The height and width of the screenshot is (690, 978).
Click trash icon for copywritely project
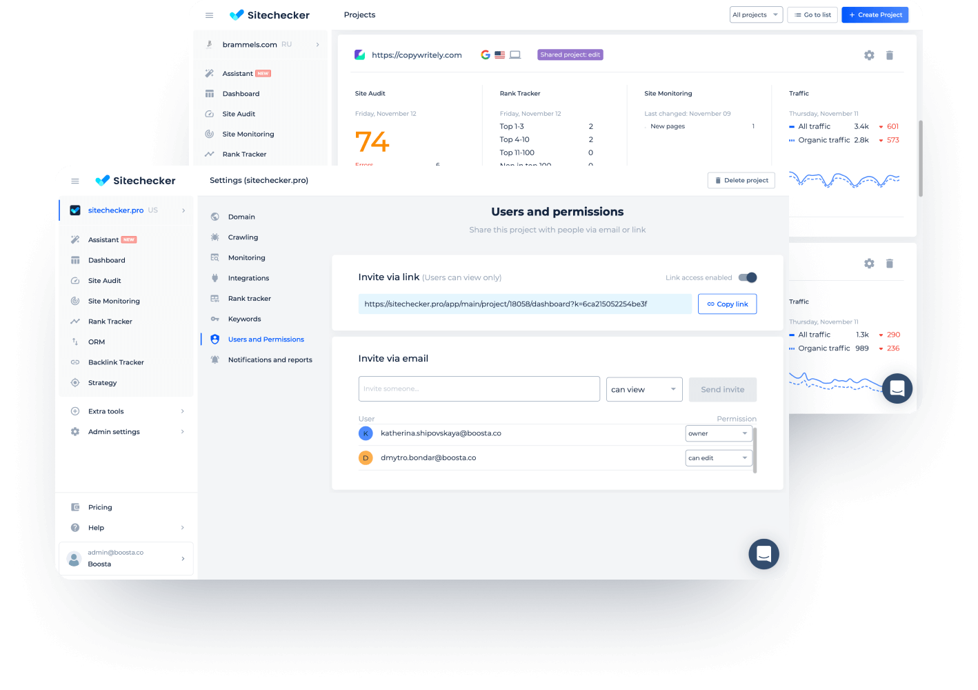pos(890,55)
